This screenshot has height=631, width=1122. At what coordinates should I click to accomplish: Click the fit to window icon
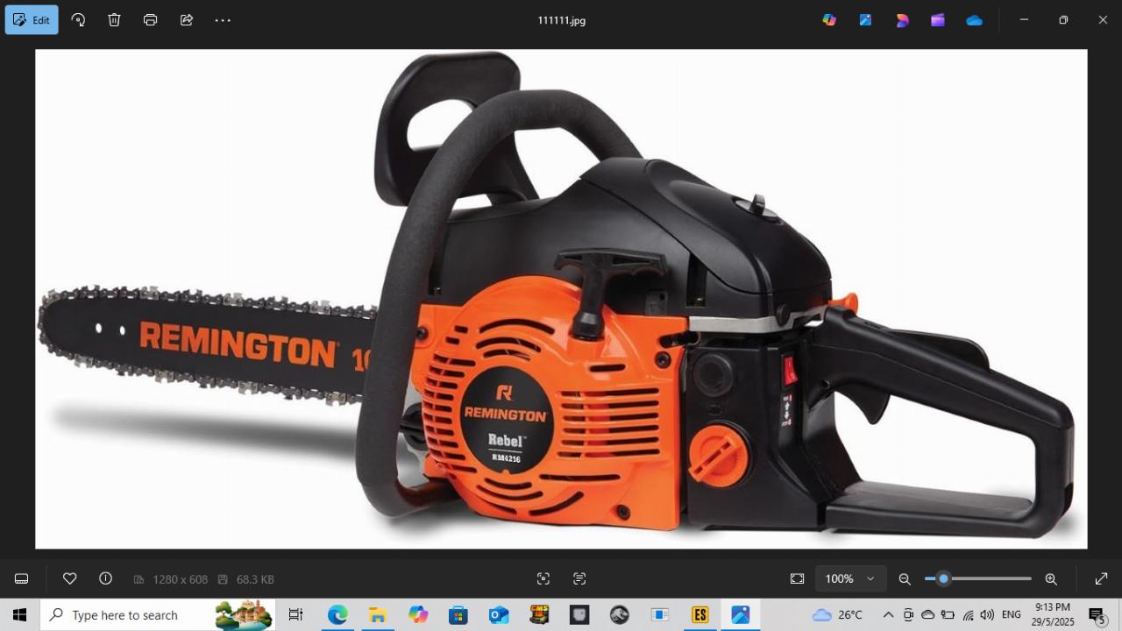[797, 578]
